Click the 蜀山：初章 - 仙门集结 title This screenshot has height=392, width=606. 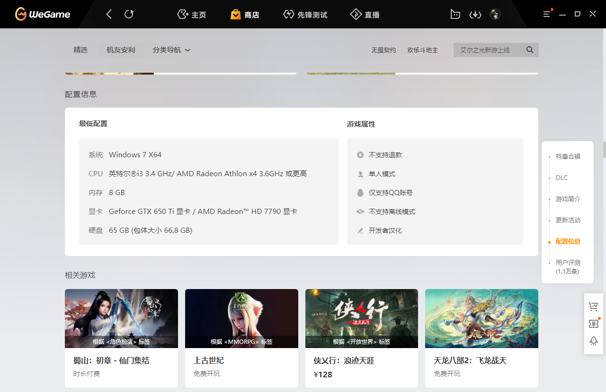(111, 361)
